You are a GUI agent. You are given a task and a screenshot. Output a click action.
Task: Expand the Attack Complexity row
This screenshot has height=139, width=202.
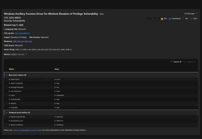pyautogui.click(x=9, y=83)
